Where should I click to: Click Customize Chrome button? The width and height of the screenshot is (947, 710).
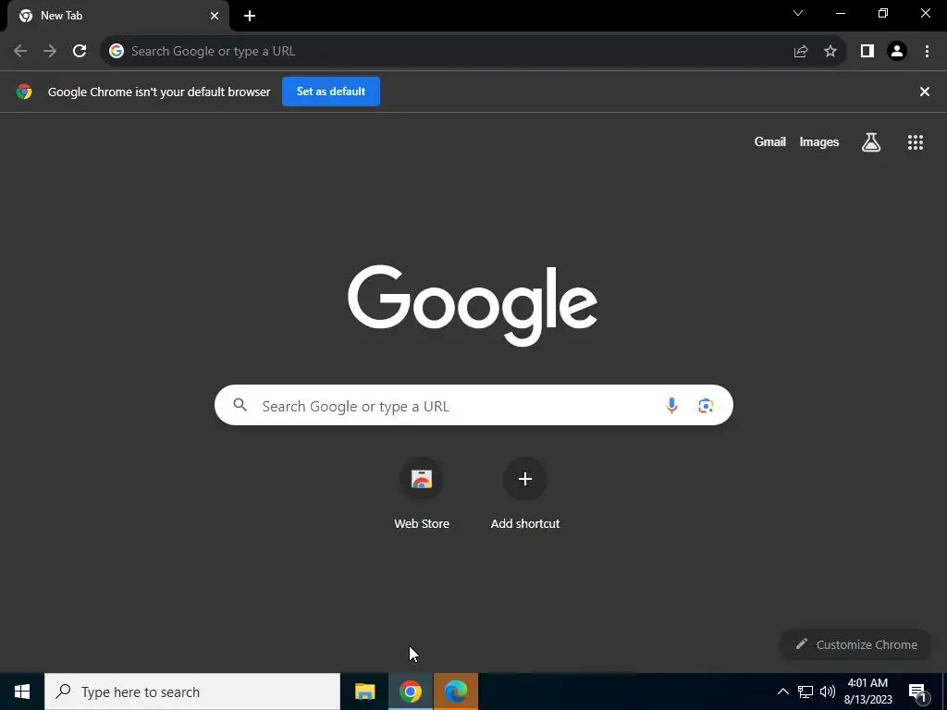pos(856,644)
